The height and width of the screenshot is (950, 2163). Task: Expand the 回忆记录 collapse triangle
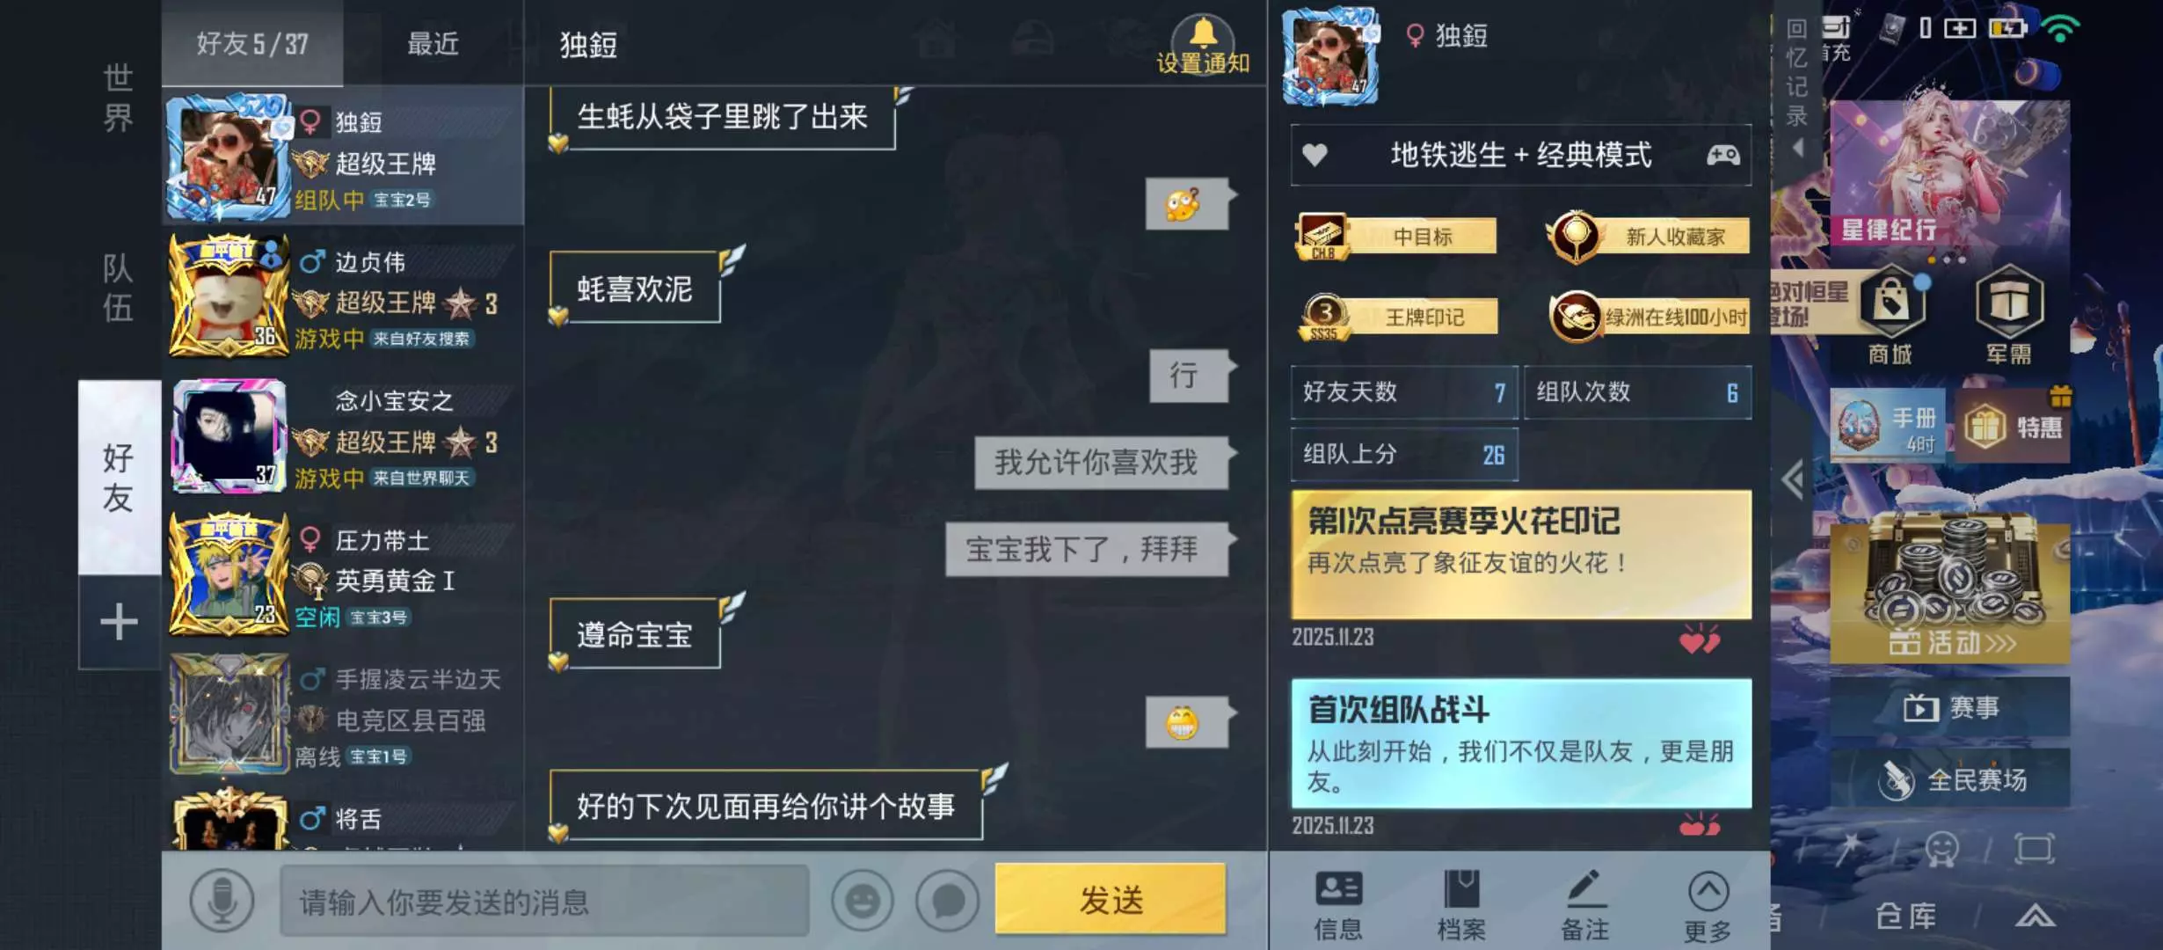1798,148
